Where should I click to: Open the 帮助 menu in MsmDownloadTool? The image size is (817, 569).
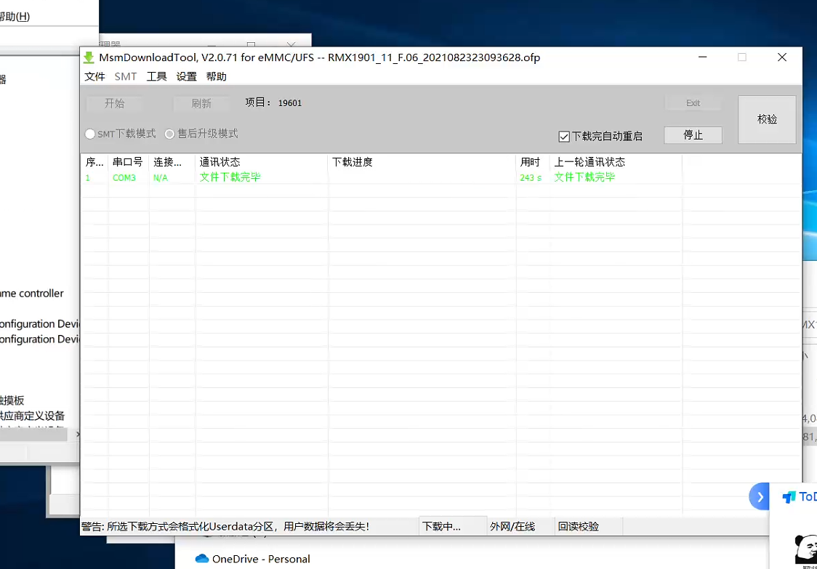[216, 76]
